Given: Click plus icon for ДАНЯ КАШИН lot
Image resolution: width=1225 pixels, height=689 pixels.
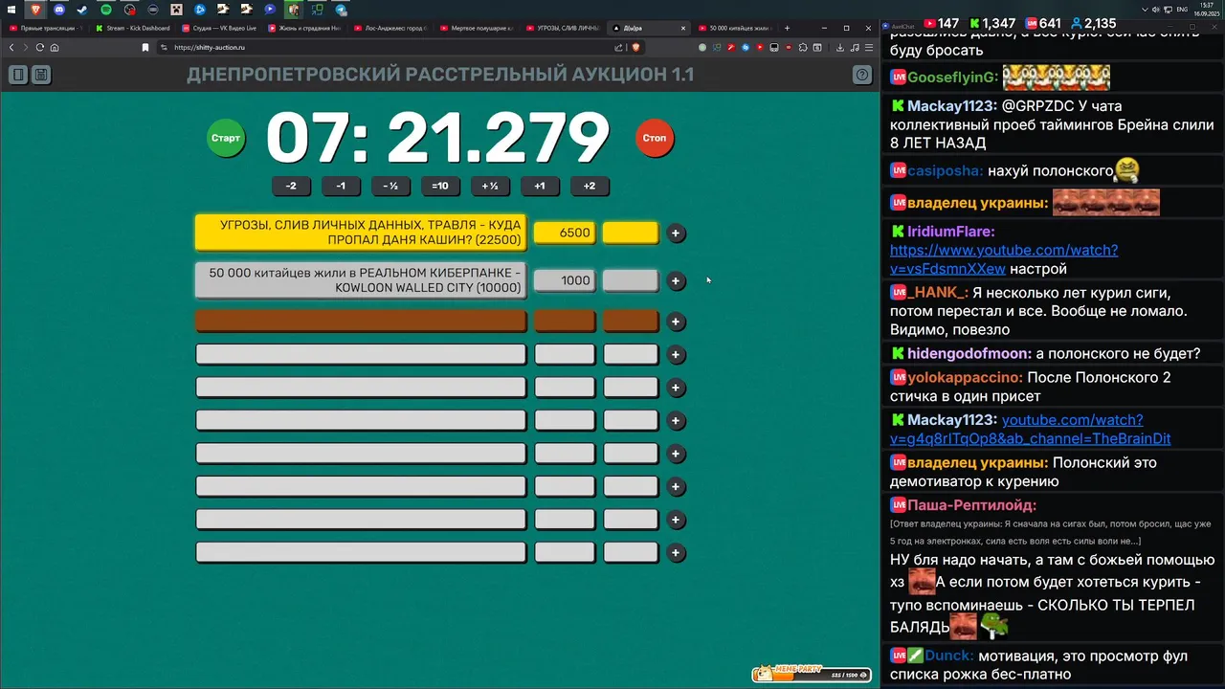Looking at the screenshot, I should coord(676,233).
